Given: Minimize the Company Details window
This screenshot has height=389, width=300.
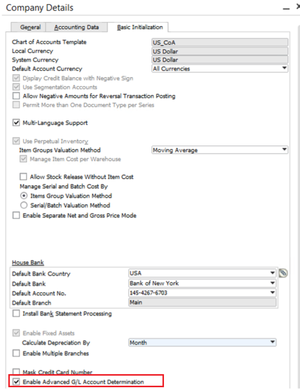Looking at the screenshot, I should [x=286, y=9].
